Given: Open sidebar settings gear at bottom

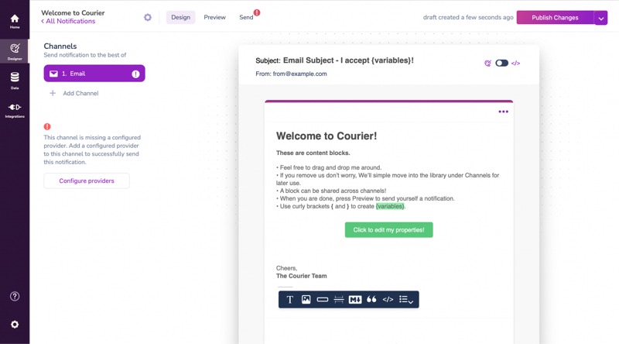Looking at the screenshot, I should tap(15, 324).
